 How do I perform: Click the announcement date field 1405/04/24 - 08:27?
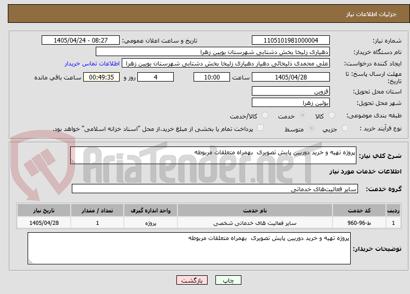click(81, 40)
